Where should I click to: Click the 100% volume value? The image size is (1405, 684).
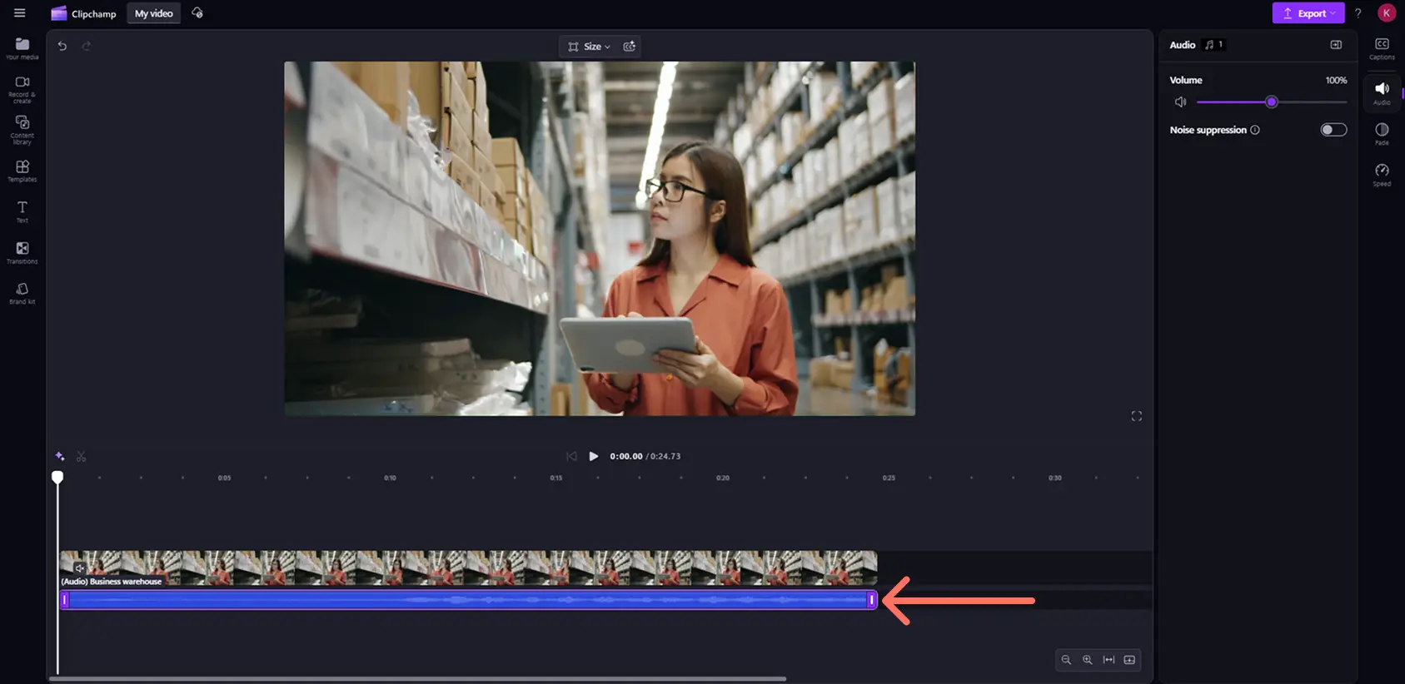(x=1336, y=80)
